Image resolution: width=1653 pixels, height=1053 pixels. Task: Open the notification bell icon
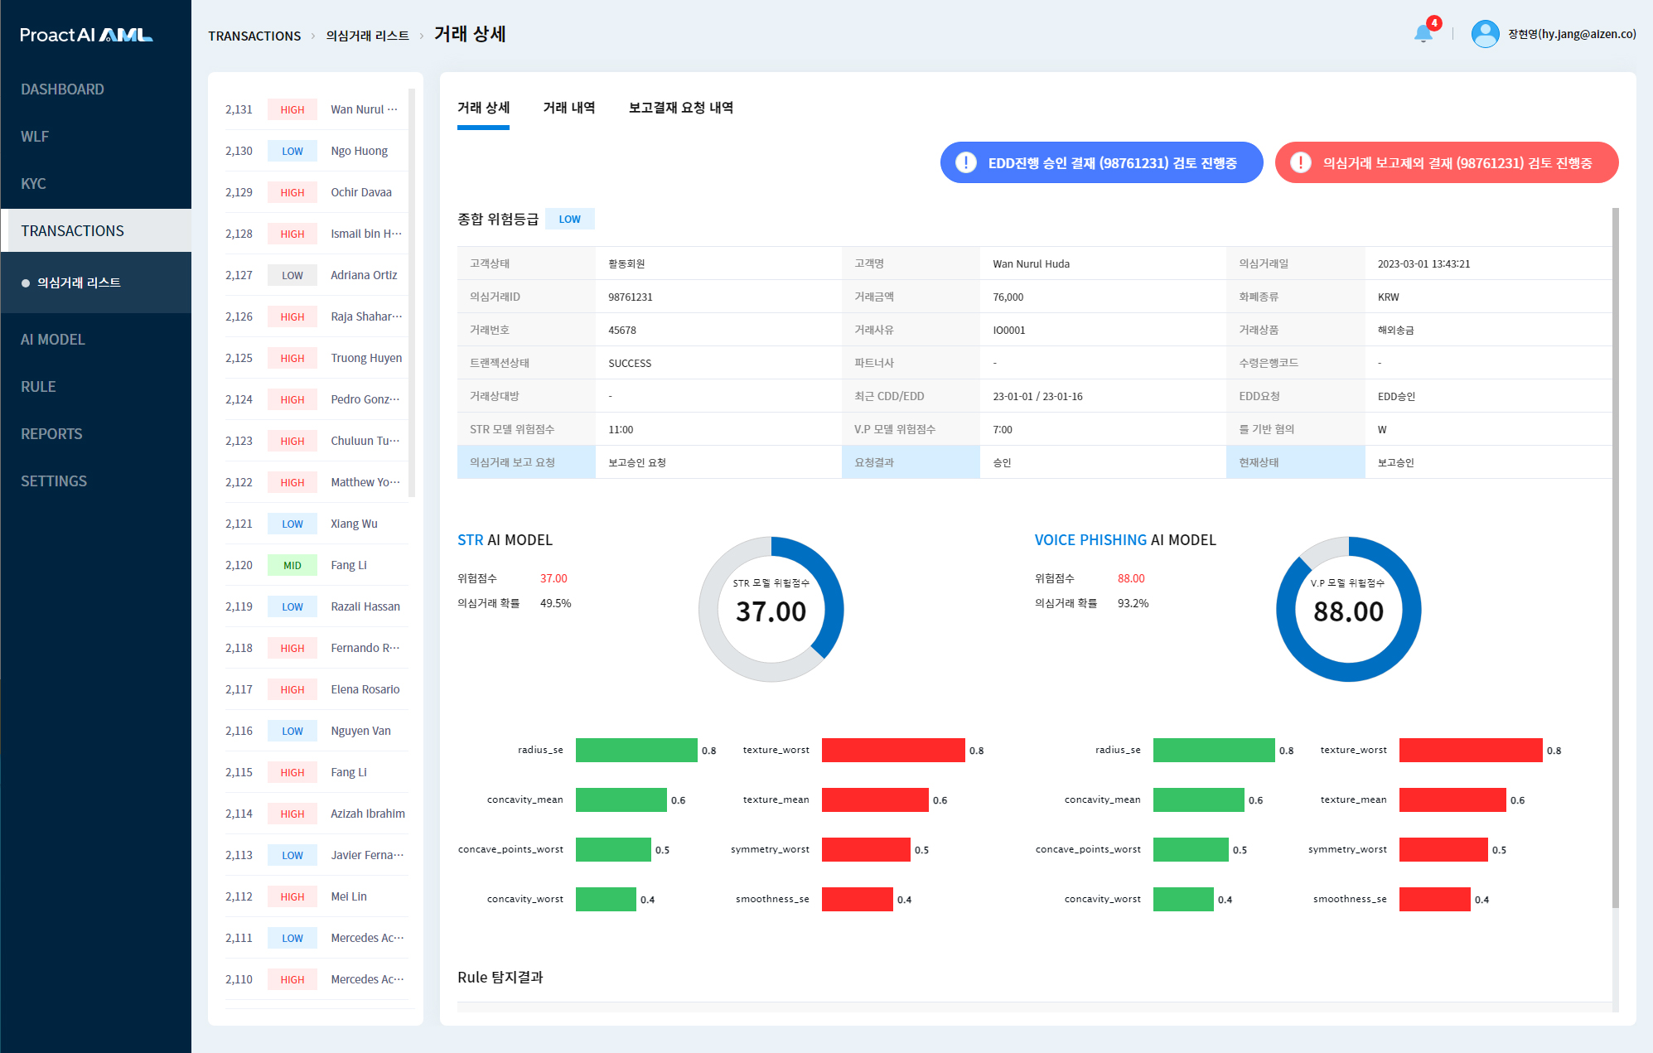[1423, 33]
